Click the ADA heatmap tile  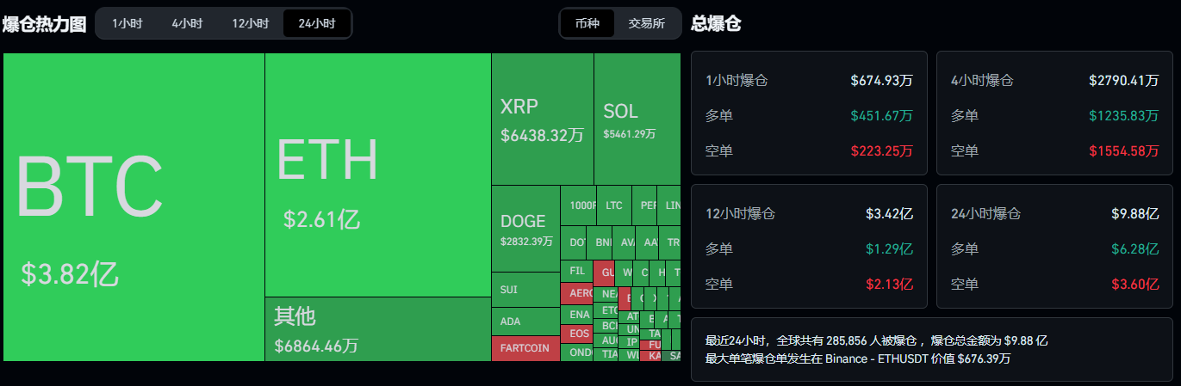point(525,322)
